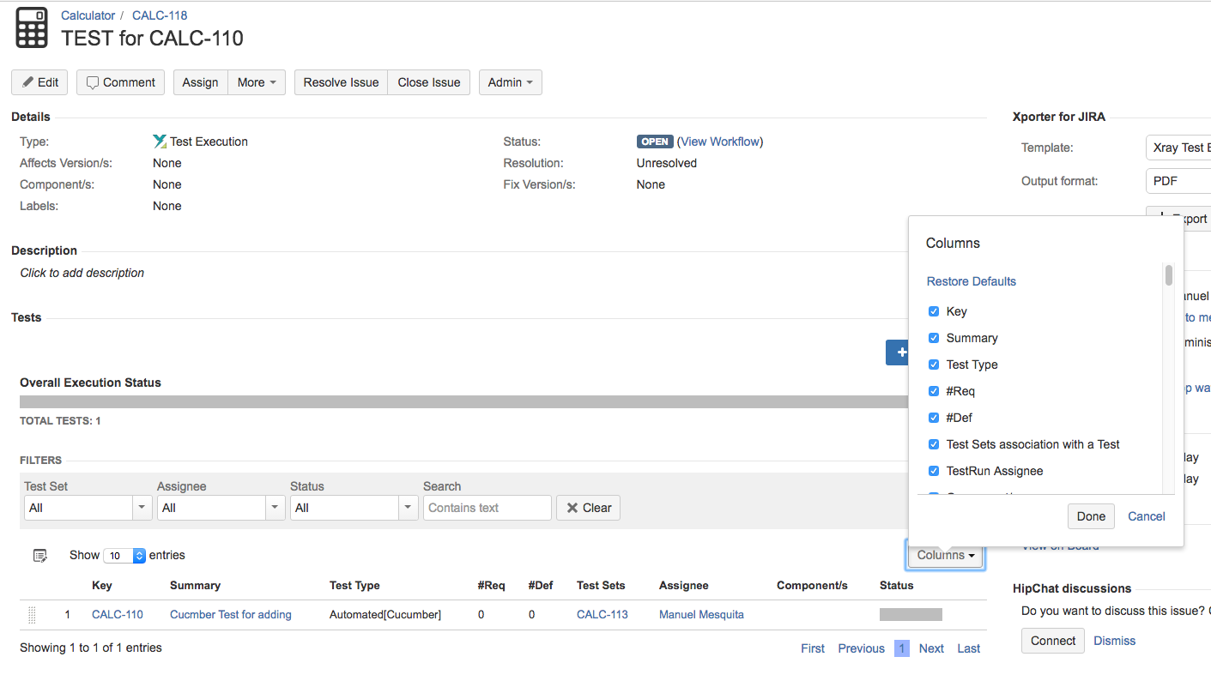1211x687 pixels.
Task: Open the Test Set filter dropdown
Action: click(88, 508)
